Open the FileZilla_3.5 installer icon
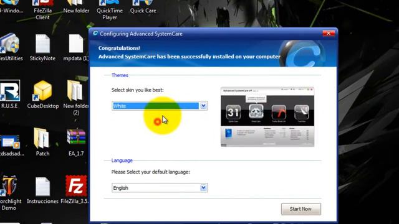 [x=75, y=190]
